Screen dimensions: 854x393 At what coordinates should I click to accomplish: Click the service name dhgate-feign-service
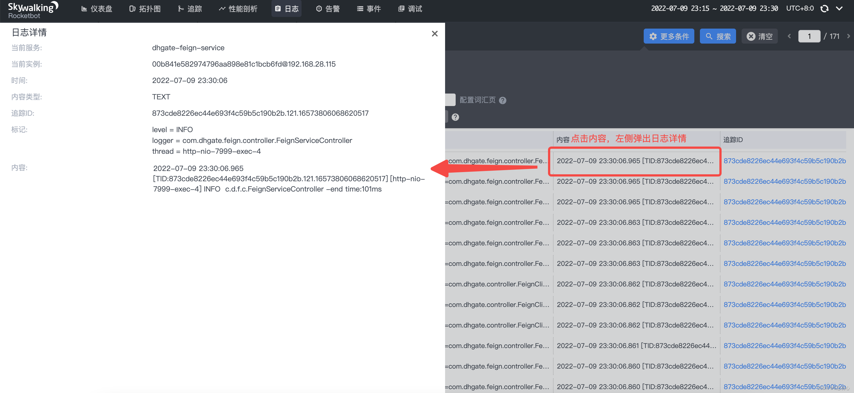(188, 48)
